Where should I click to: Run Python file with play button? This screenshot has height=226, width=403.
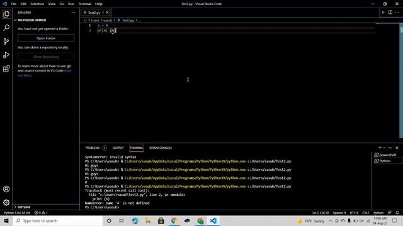click(383, 13)
